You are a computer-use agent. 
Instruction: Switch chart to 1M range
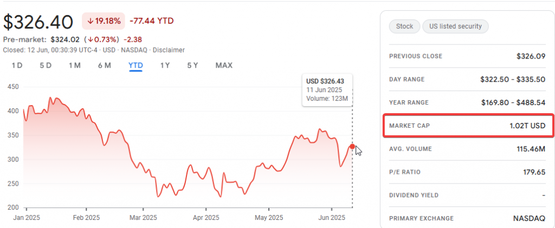click(x=75, y=66)
